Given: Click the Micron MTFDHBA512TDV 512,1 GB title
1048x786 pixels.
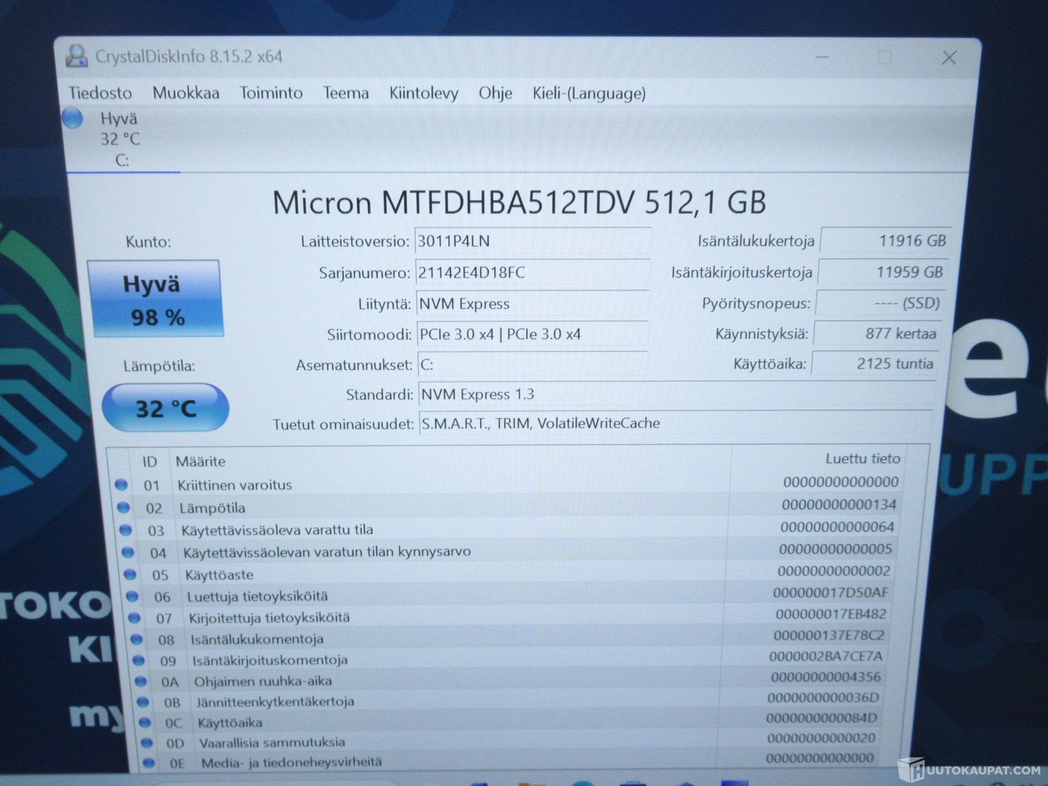Looking at the screenshot, I should pos(519,202).
